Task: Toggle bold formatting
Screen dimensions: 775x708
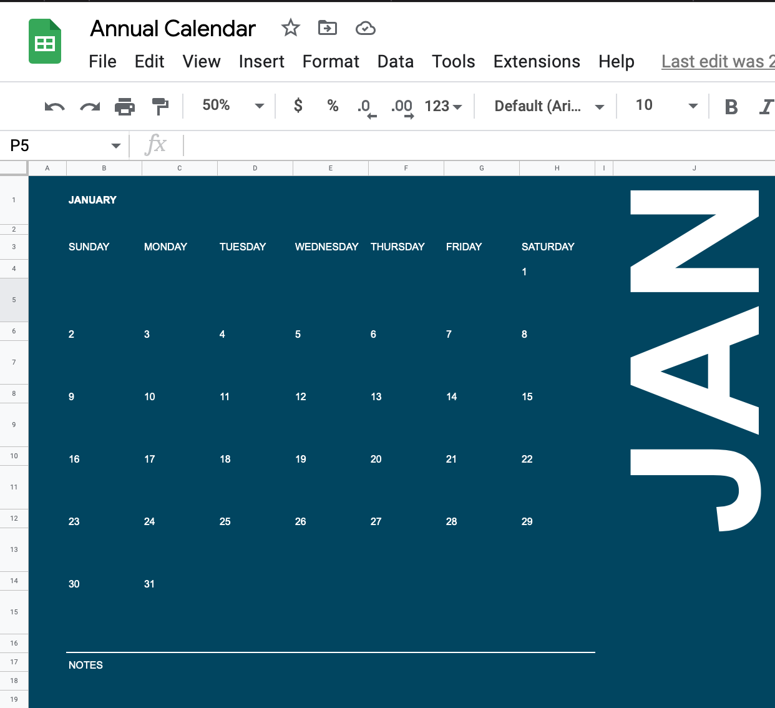Action: [x=731, y=106]
